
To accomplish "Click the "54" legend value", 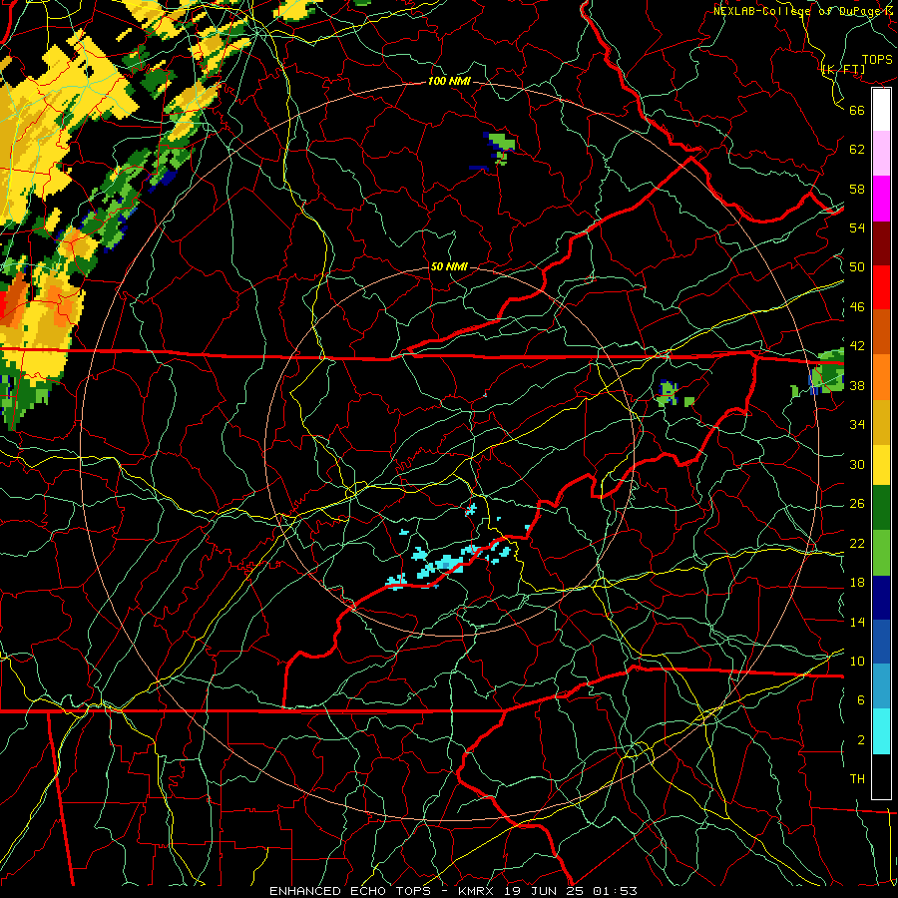I will [857, 227].
